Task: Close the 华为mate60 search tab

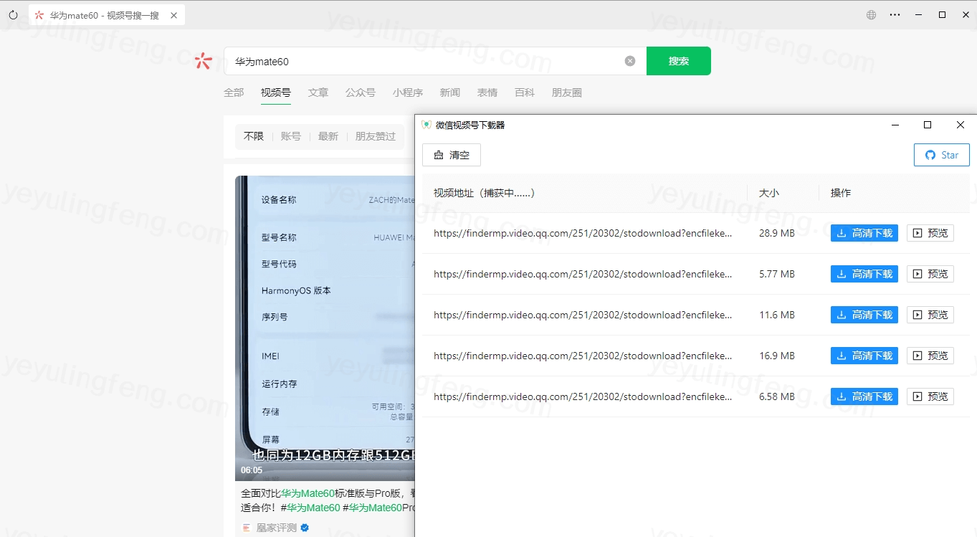Action: tap(174, 15)
